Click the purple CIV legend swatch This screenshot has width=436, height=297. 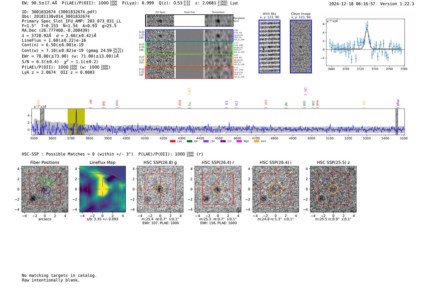206,141
